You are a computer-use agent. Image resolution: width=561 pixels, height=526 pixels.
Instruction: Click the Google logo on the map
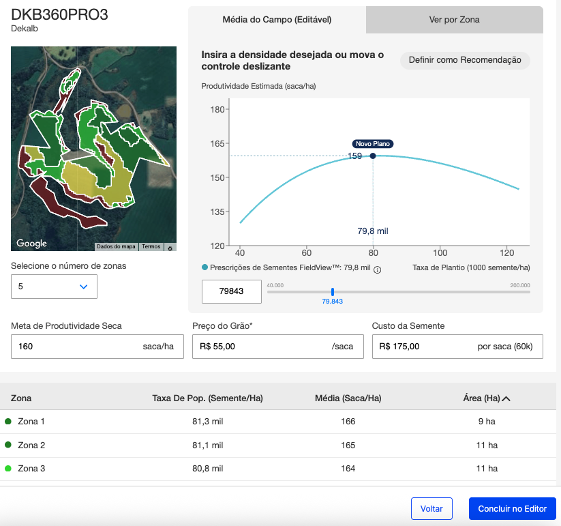(x=31, y=244)
